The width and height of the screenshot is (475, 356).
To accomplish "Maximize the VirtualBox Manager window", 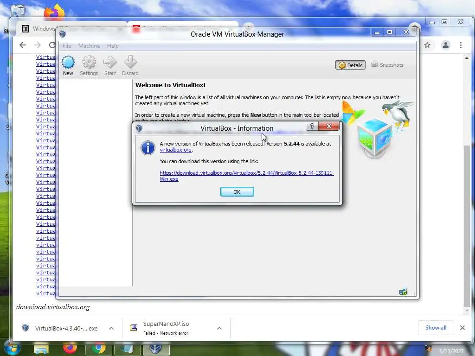I will [390, 32].
